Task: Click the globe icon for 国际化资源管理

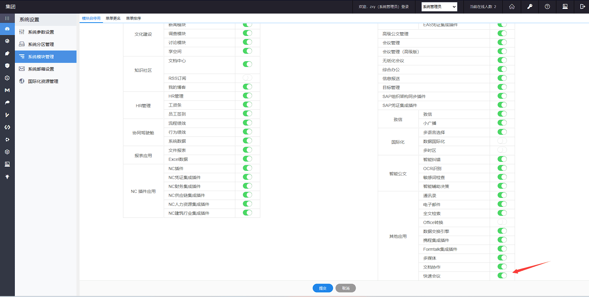Action: pos(22,81)
